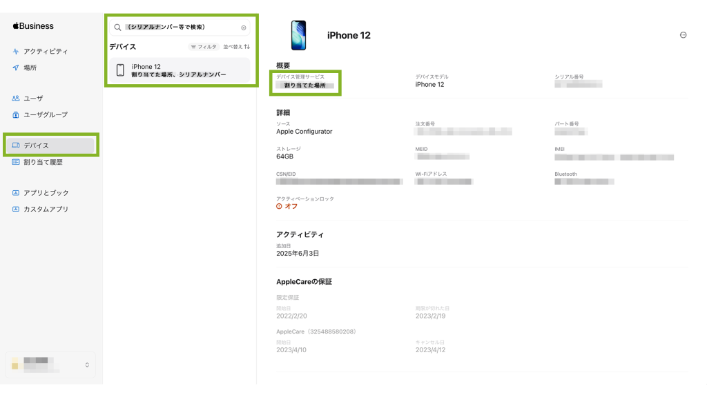Clear the search field with the x icon
707x397 pixels.
click(x=244, y=28)
